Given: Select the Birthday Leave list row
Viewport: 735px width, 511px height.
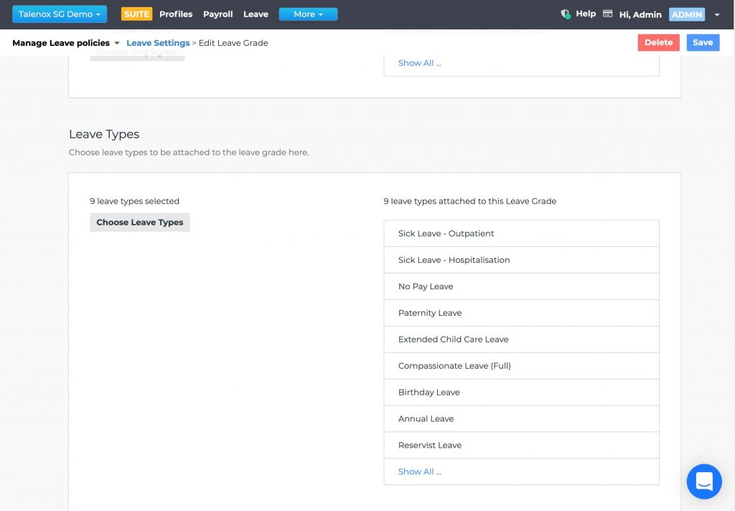Looking at the screenshot, I should (x=521, y=393).
